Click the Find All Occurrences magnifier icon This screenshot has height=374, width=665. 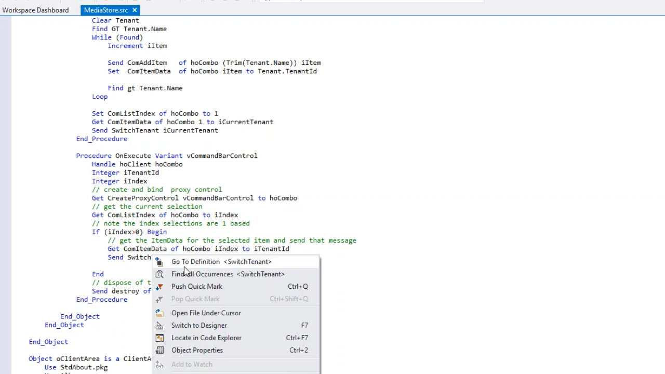point(159,274)
